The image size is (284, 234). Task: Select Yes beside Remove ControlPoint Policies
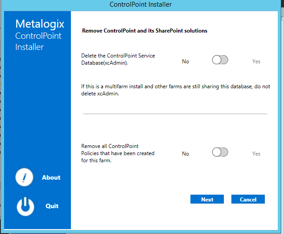(x=256, y=154)
